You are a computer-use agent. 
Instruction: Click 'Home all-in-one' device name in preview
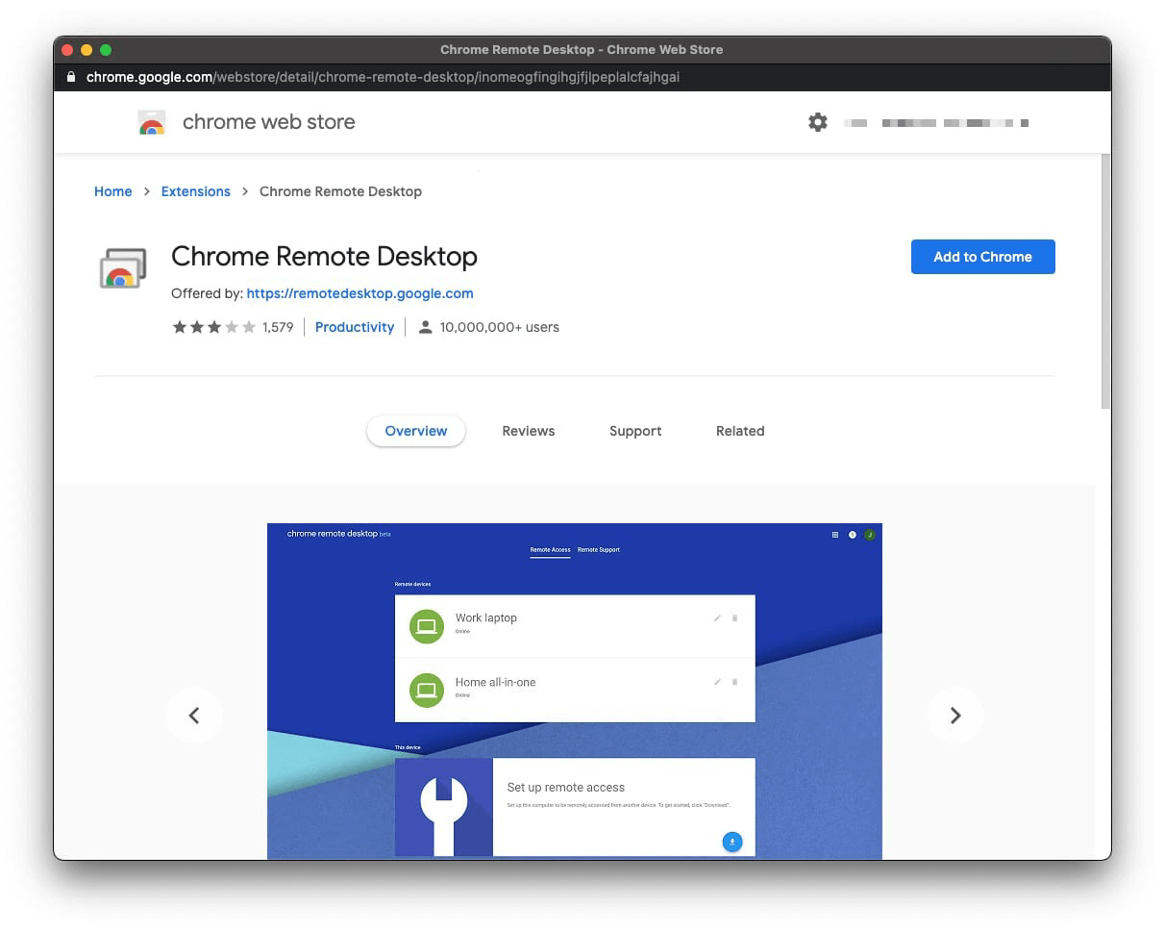click(496, 682)
